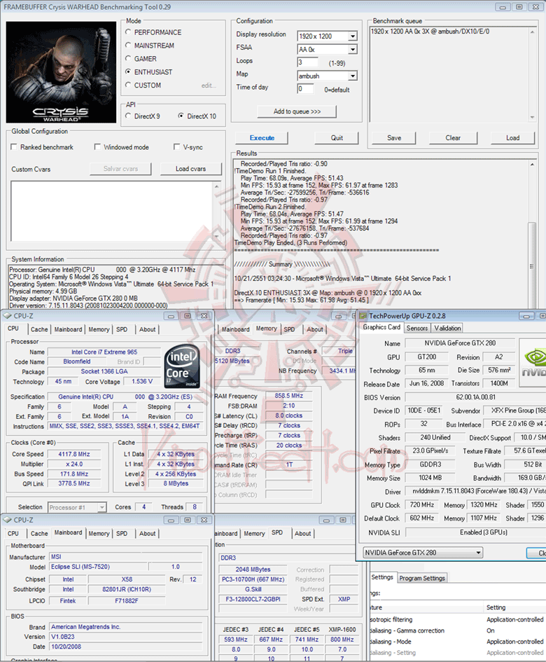Open the Mainboard tab in top CPU-Z window

[x=68, y=329]
